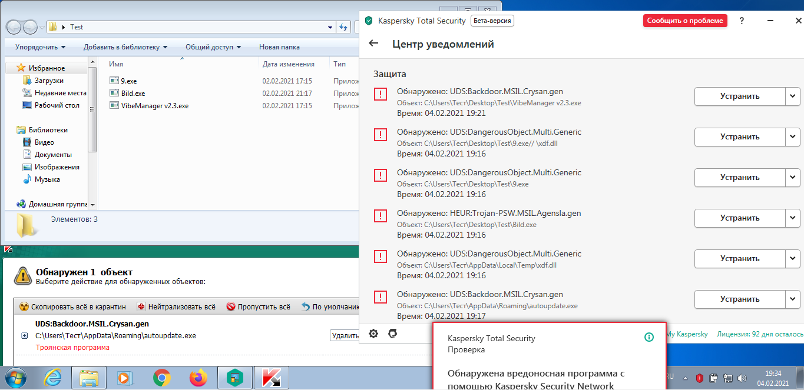Image resolution: width=804 pixels, height=390 pixels.
Task: Click warning icon for Temp\xdf.dll detection
Action: [x=381, y=256]
